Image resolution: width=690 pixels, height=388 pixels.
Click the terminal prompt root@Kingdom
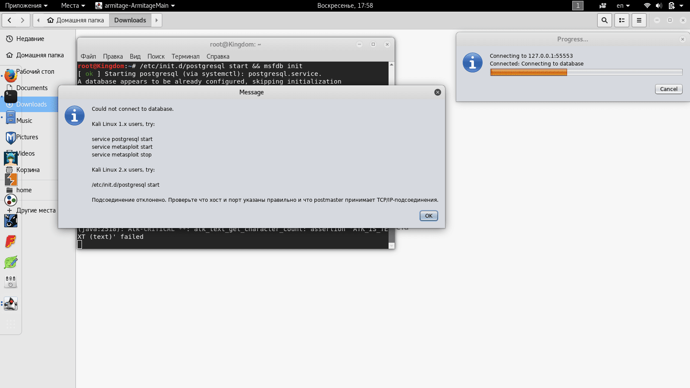(x=101, y=66)
